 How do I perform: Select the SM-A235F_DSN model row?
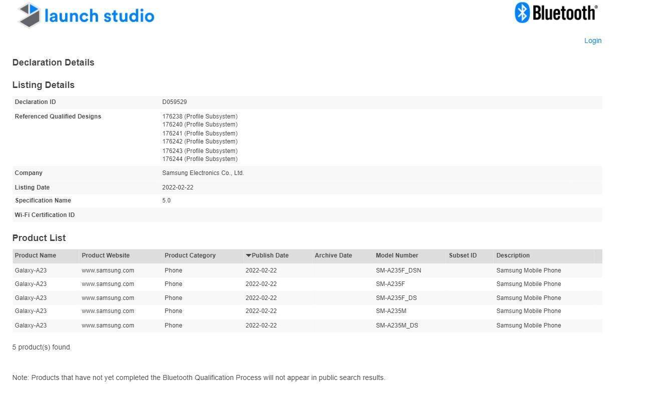398,270
